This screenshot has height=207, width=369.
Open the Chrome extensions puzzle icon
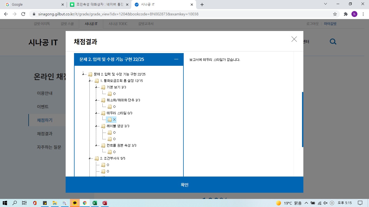(x=345, y=14)
